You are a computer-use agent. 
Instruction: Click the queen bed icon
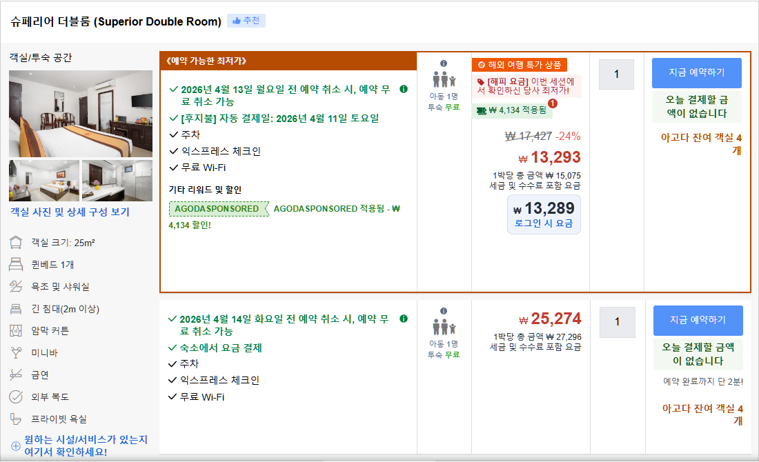[16, 265]
